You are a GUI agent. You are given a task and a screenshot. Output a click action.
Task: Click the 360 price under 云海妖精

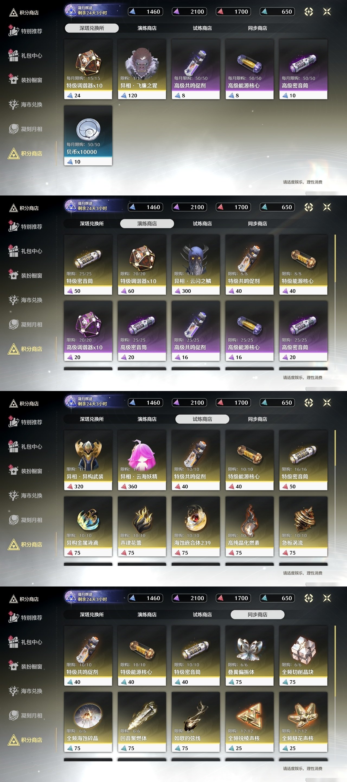(x=133, y=486)
